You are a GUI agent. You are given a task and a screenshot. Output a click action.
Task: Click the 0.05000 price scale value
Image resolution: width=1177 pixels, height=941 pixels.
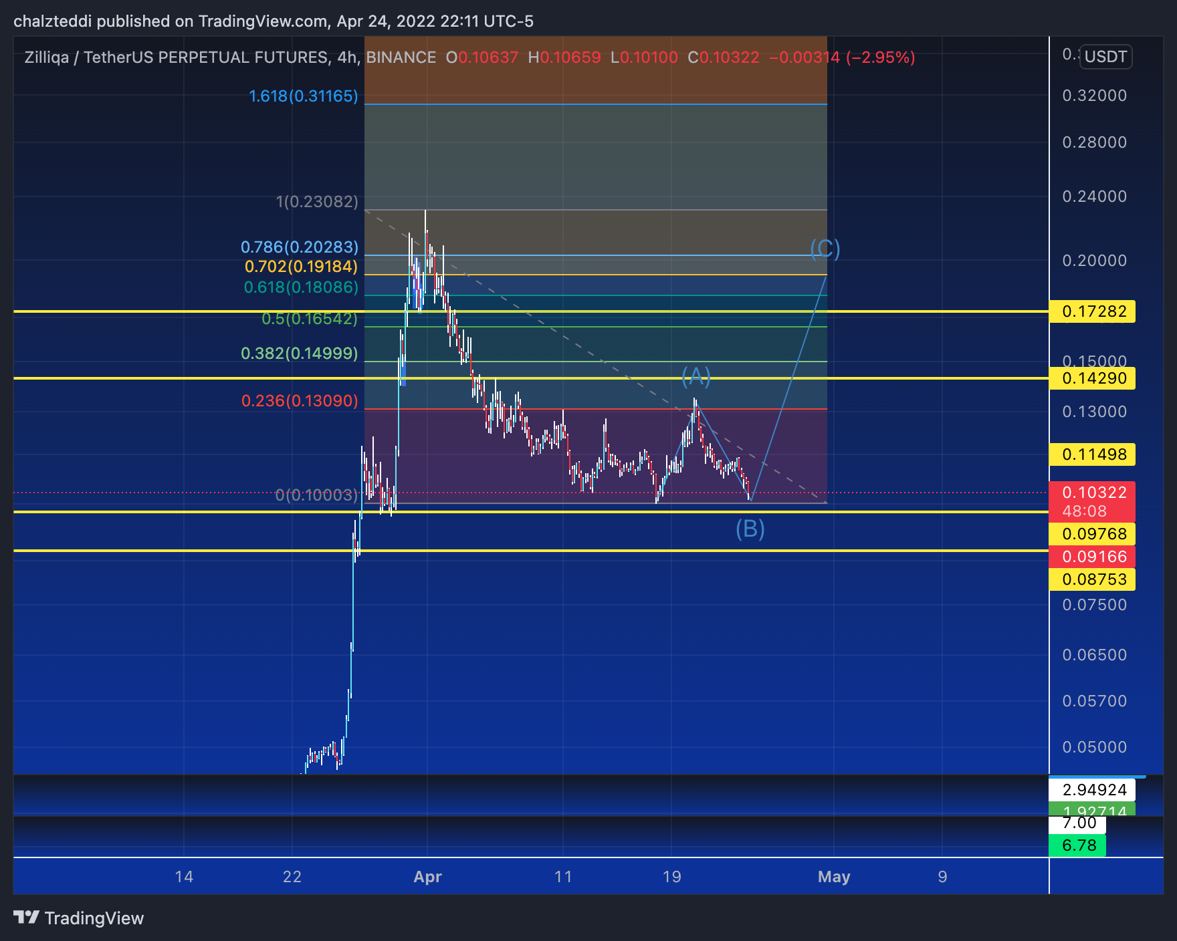(x=1094, y=747)
